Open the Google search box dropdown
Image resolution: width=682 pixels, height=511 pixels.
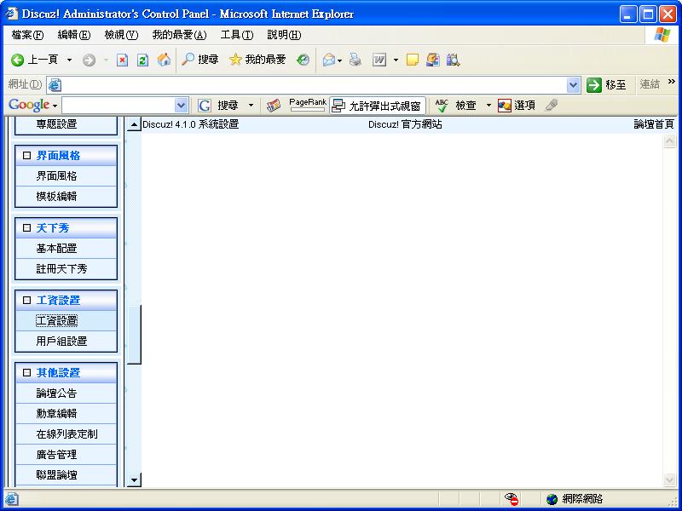tap(181, 105)
